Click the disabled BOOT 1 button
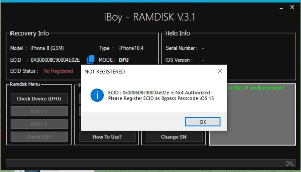The image size is (301, 172). [x=39, y=111]
